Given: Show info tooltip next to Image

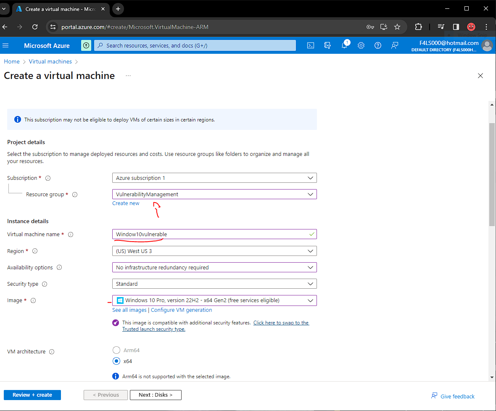Looking at the screenshot, I should tap(33, 300).
